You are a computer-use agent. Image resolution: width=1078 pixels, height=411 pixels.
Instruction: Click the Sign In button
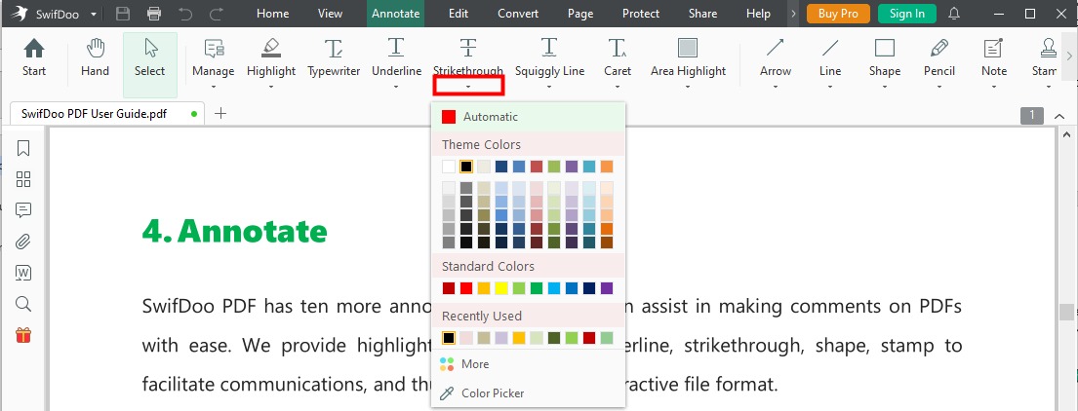point(907,14)
